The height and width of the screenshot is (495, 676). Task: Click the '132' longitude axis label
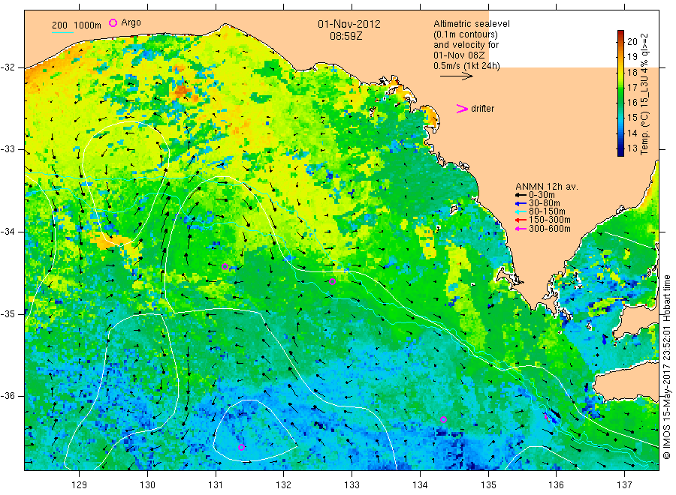(284, 485)
